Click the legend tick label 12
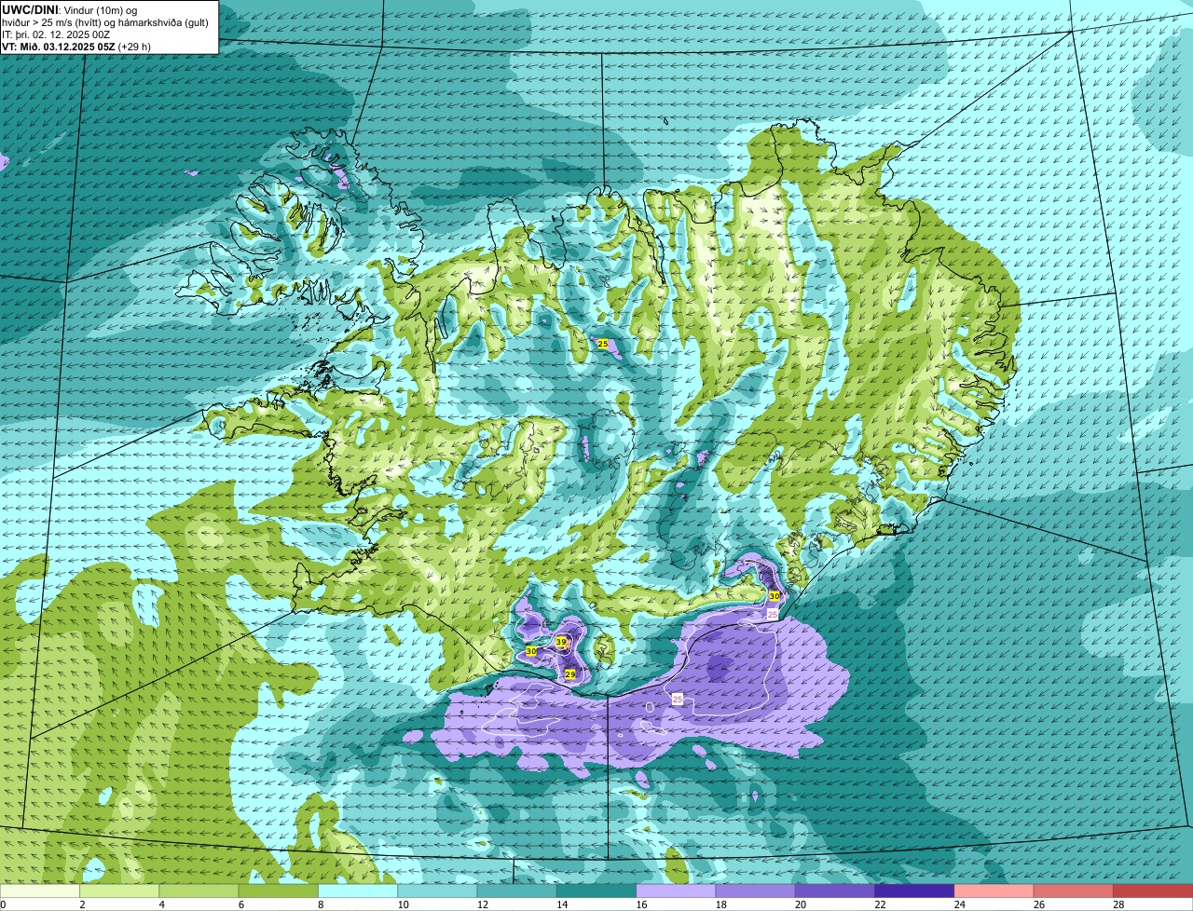1193x911 pixels. click(481, 904)
